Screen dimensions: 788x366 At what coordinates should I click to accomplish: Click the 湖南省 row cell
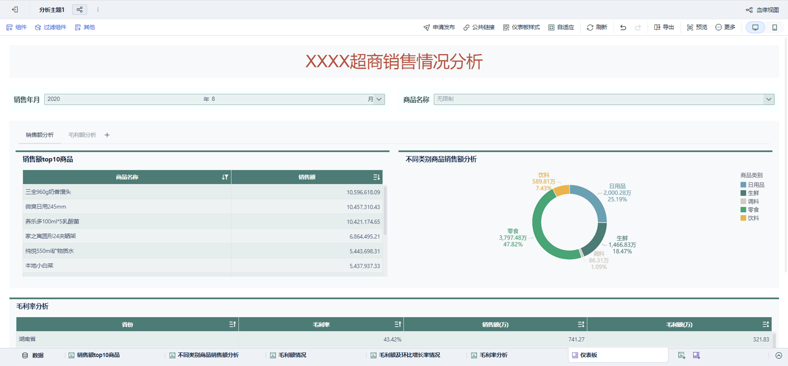click(127, 339)
